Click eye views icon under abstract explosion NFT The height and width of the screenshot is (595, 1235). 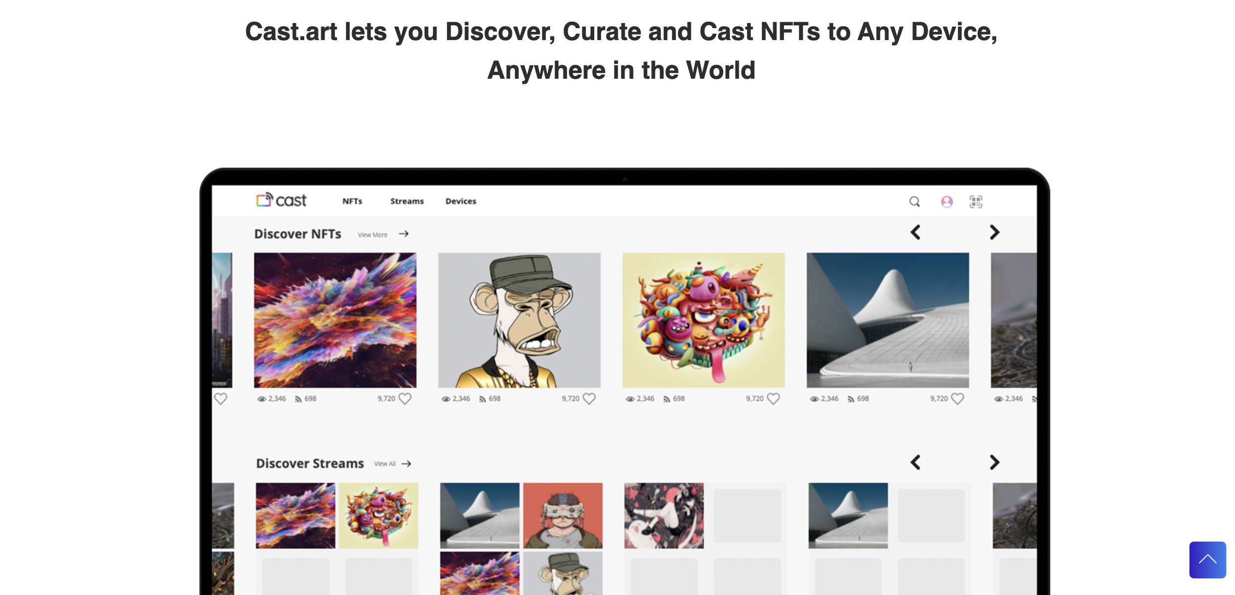(261, 399)
